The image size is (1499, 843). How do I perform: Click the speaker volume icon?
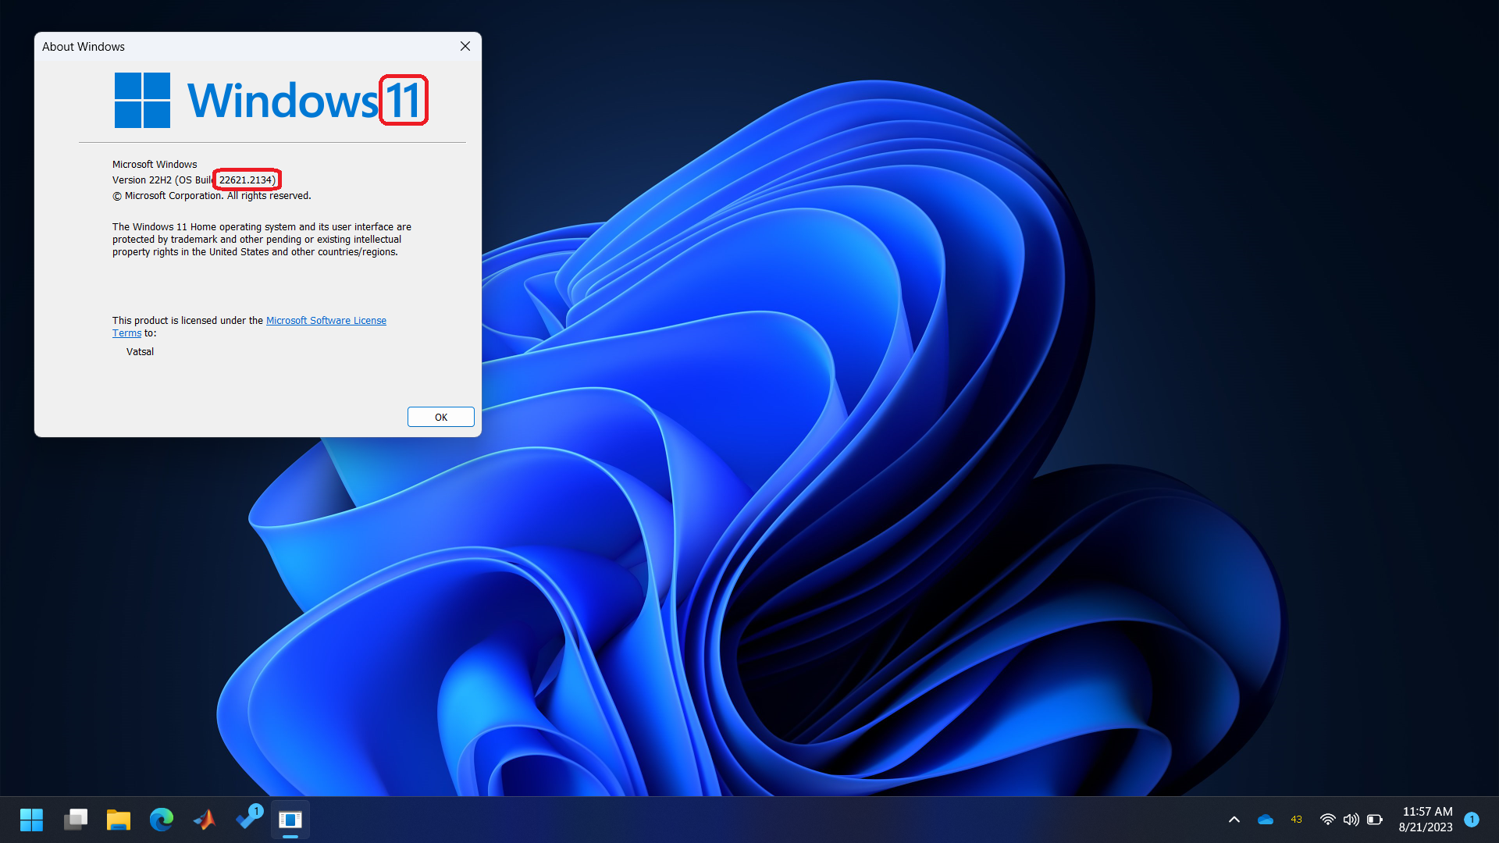(x=1351, y=820)
